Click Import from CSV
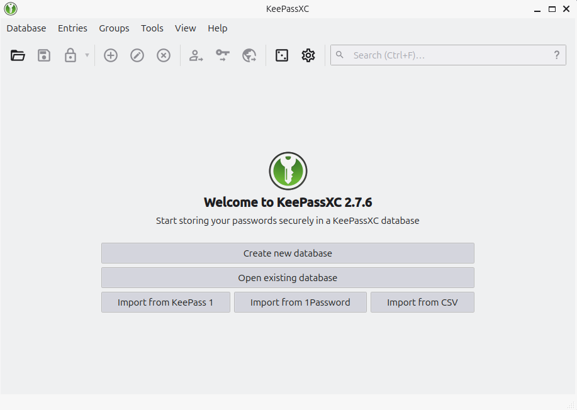The image size is (577, 410). pyautogui.click(x=422, y=302)
